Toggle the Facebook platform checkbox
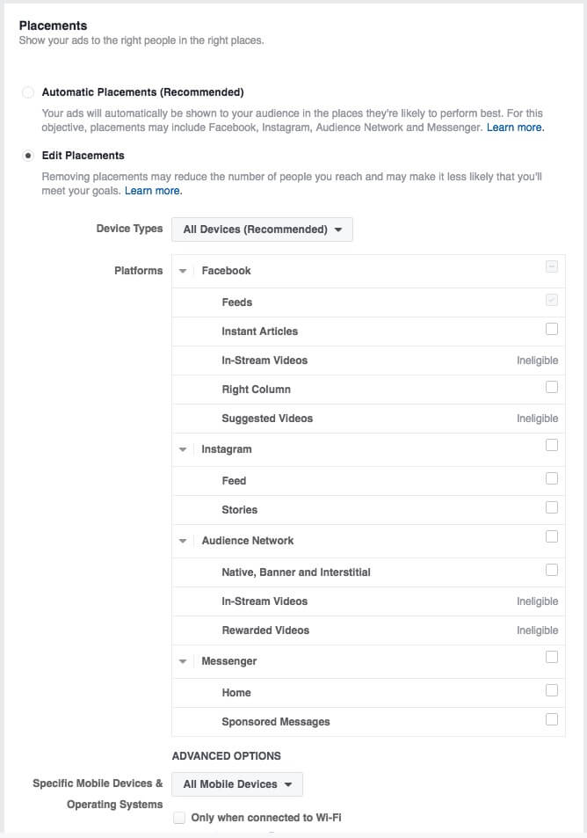587x838 pixels. tap(551, 267)
